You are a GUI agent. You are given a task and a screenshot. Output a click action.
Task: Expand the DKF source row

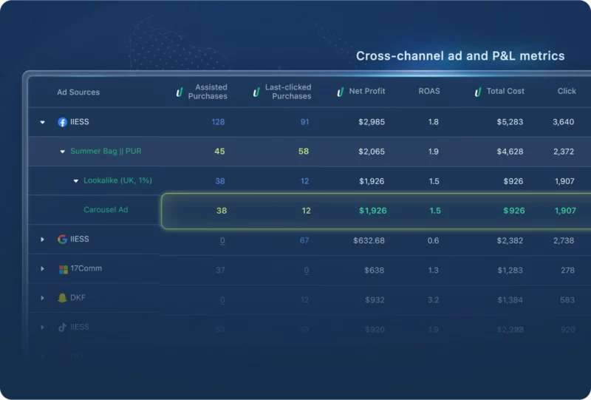[x=42, y=298]
